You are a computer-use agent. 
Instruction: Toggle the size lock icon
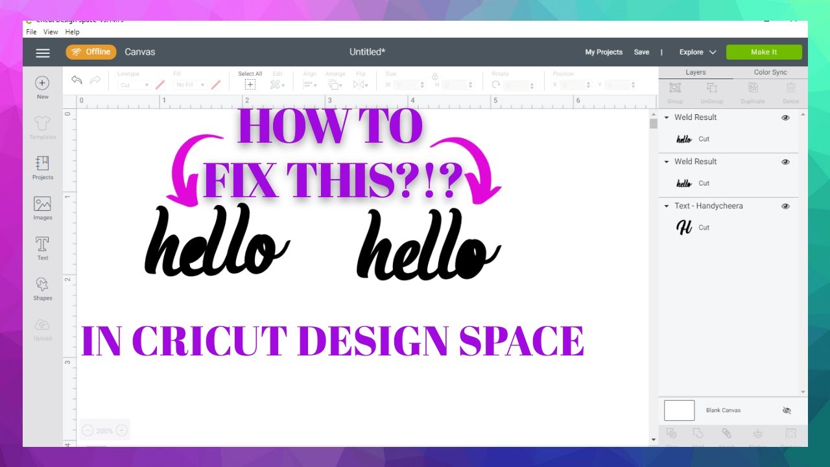pyautogui.click(x=435, y=76)
